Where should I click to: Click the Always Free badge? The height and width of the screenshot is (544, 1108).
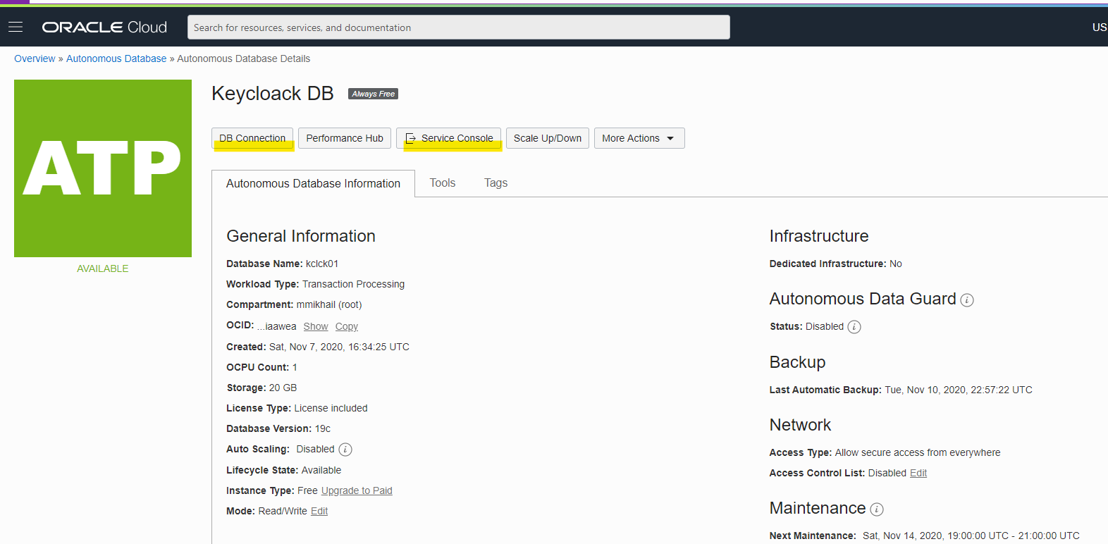click(374, 94)
